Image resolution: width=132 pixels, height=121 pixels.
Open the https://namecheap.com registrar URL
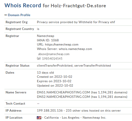point(62,44)
